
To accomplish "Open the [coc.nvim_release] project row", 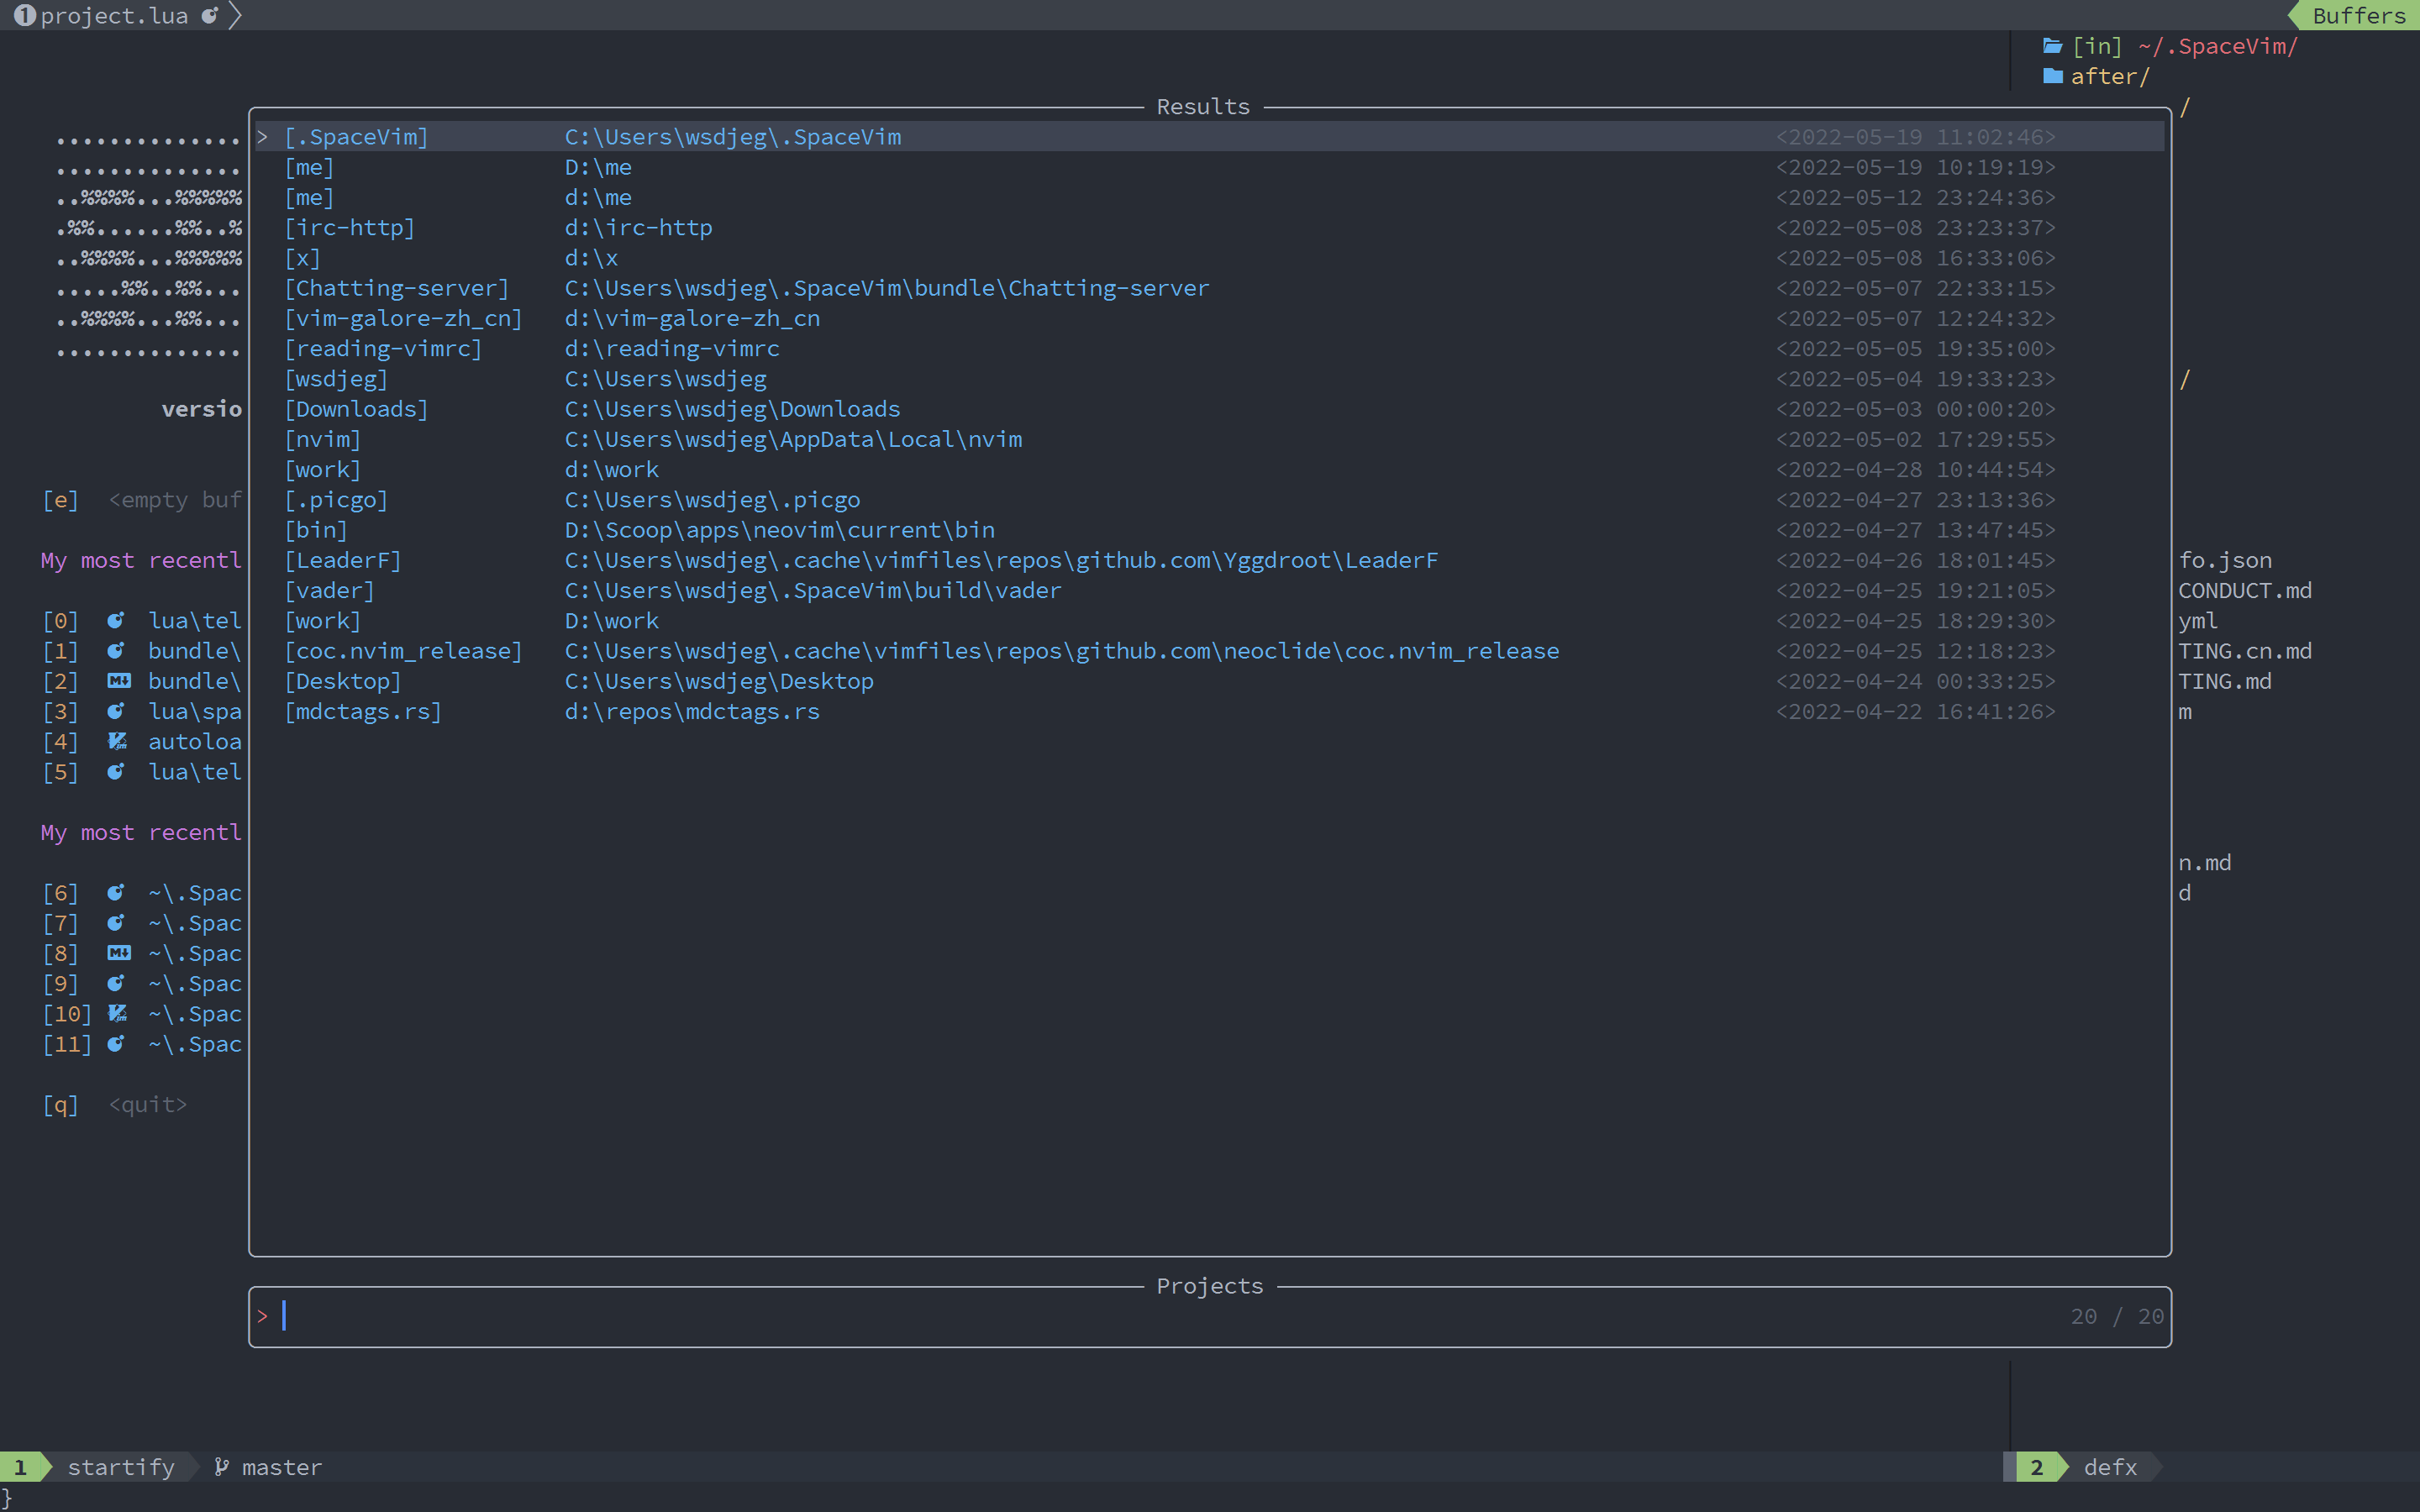I will [403, 651].
